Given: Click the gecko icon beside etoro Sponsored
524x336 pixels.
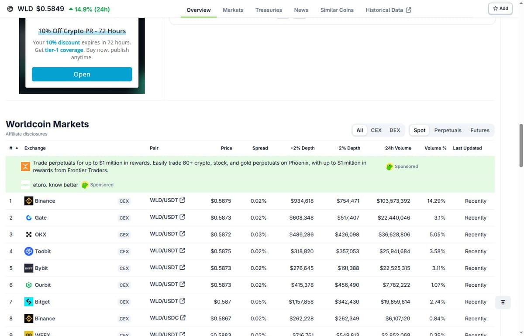Looking at the screenshot, I should (85, 185).
